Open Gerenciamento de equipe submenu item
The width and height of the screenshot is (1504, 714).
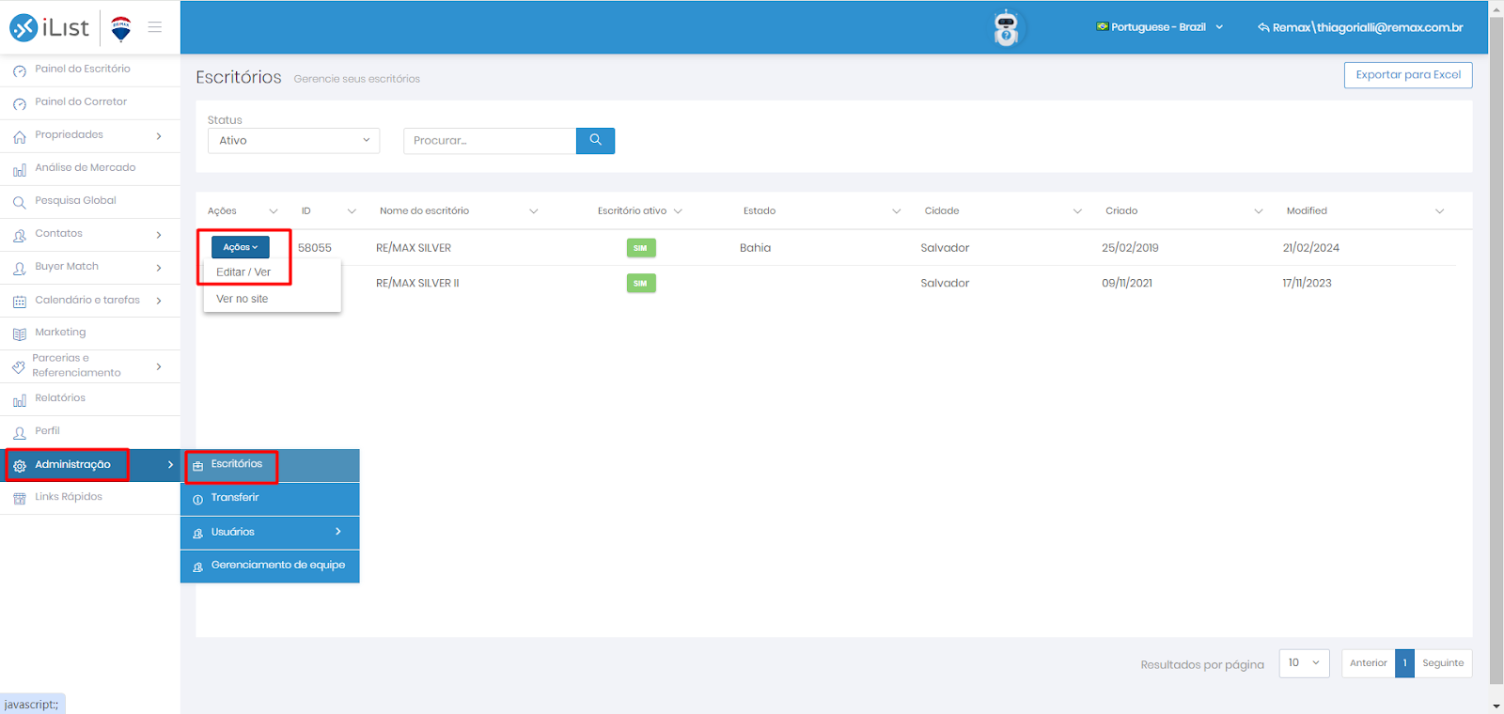(x=270, y=567)
